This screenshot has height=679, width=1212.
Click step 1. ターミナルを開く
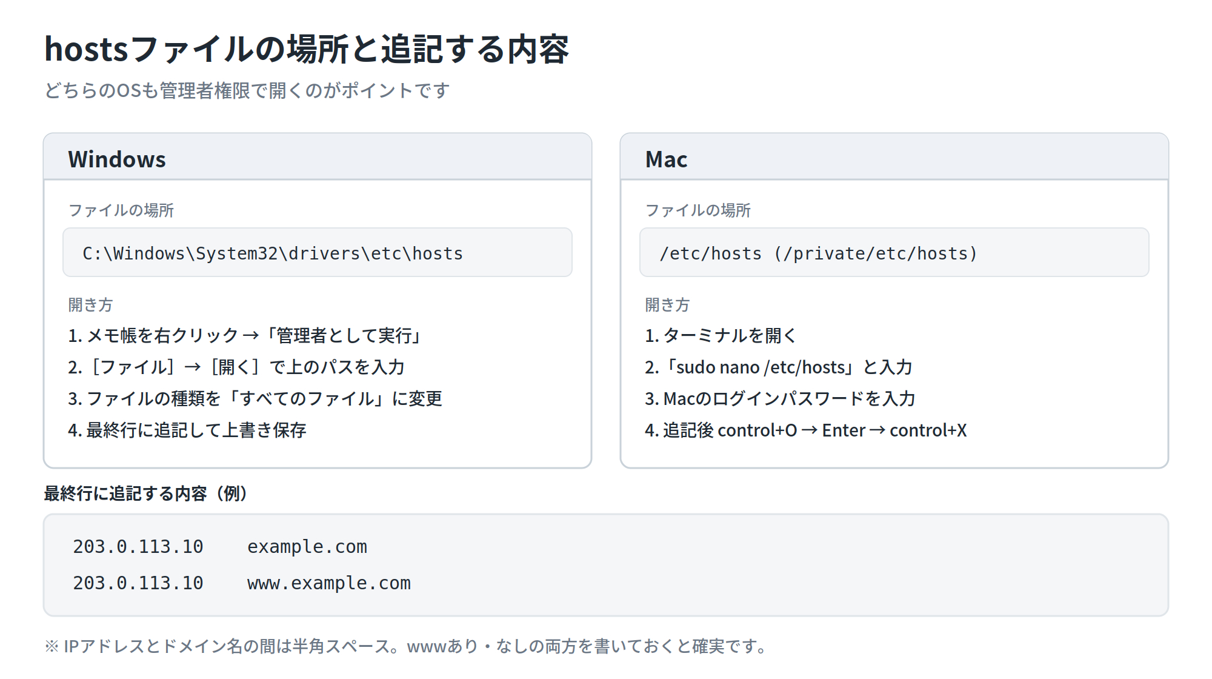point(721,335)
